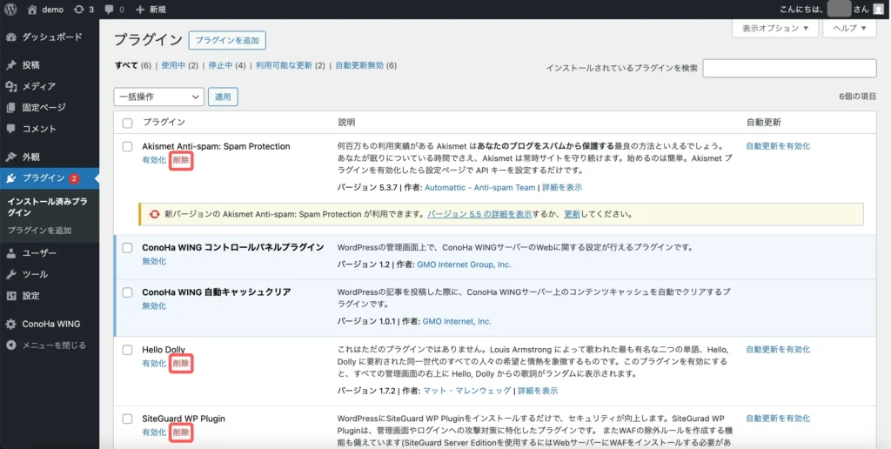The width and height of the screenshot is (891, 449).
Task: Click the WordPress logo icon in admin bar
Action: click(x=11, y=9)
